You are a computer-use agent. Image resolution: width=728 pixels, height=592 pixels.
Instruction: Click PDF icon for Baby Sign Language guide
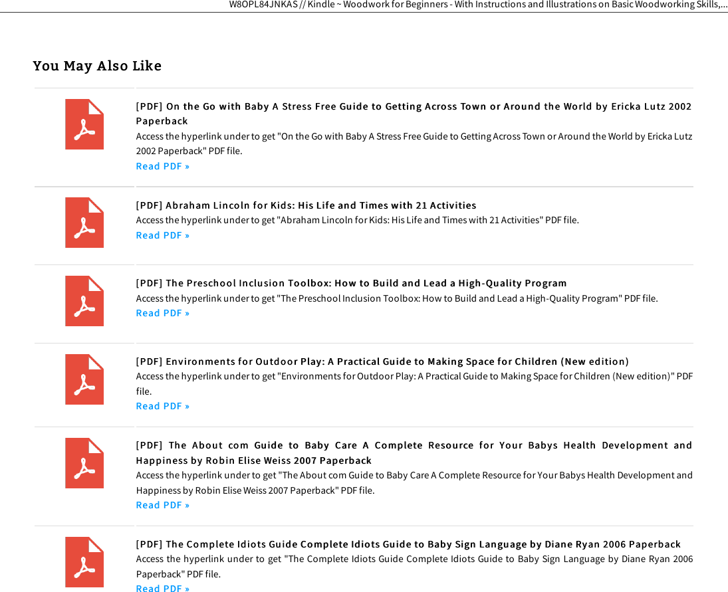pos(84,562)
